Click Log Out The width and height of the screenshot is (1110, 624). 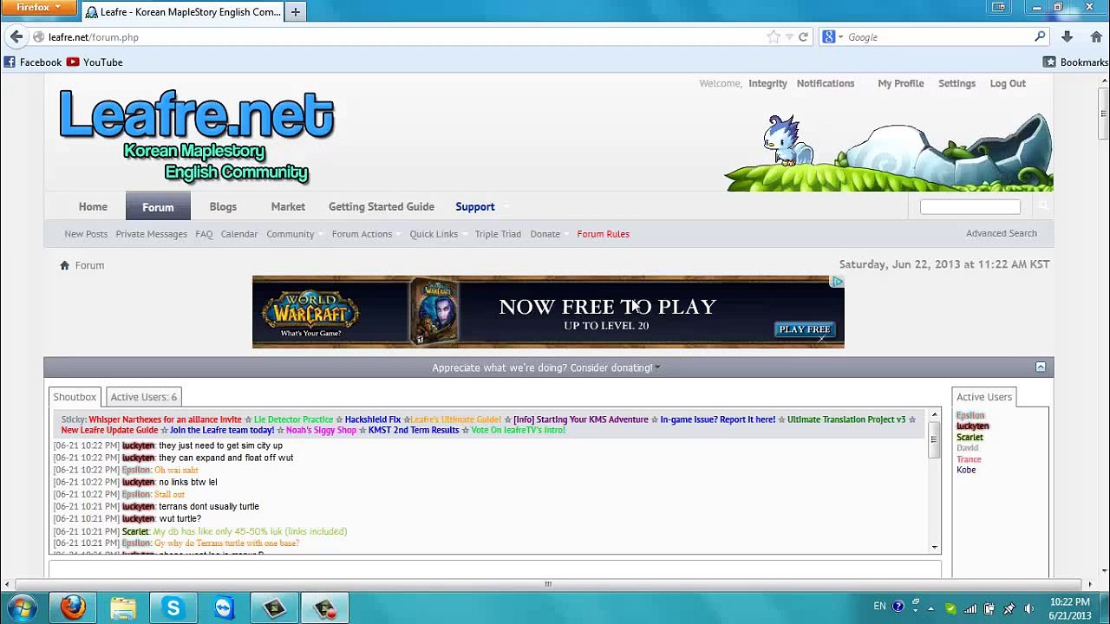pos(1008,83)
